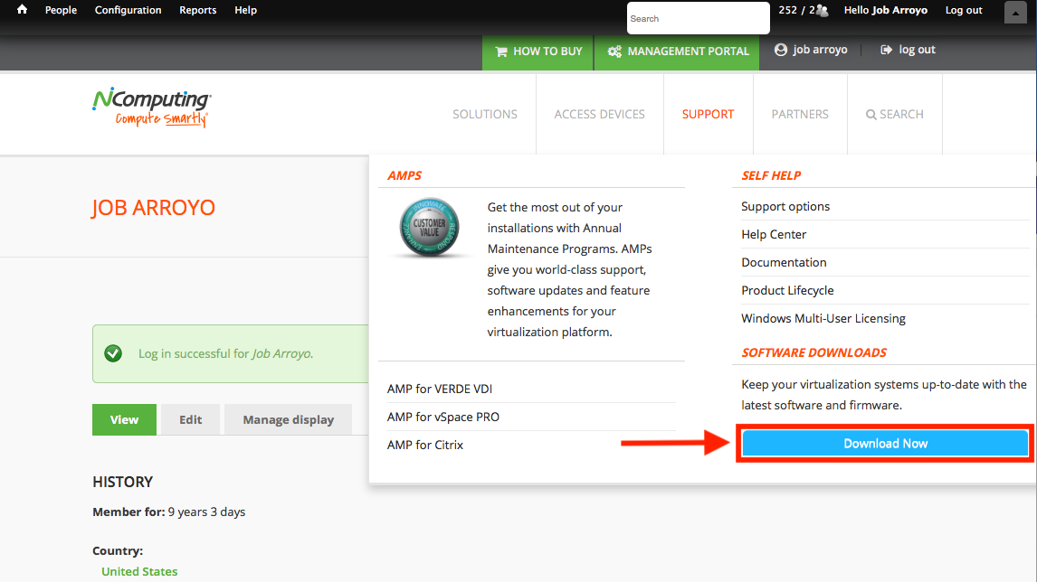1037x582 pixels.
Task: Click the admin Search input field
Action: tap(698, 18)
